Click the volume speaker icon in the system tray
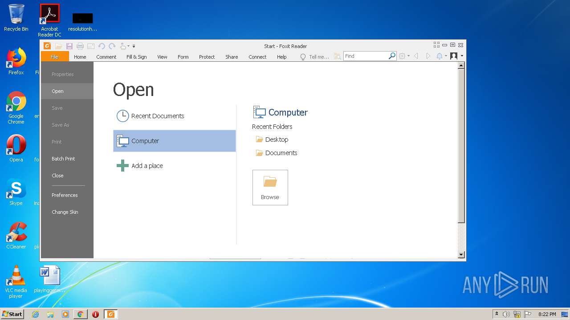 (x=506, y=314)
